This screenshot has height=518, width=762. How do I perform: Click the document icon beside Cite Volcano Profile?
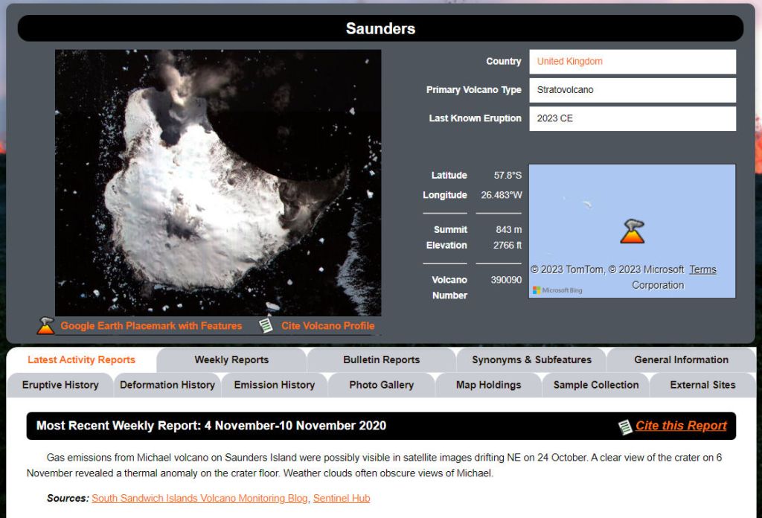[266, 325]
